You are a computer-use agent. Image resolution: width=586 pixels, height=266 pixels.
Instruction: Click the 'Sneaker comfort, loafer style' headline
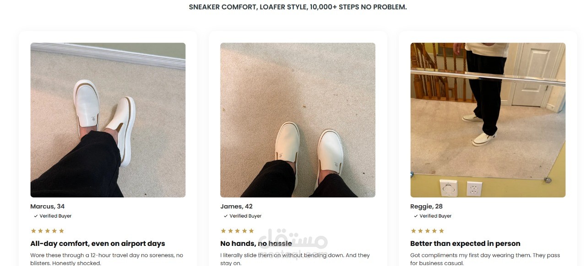point(298,7)
